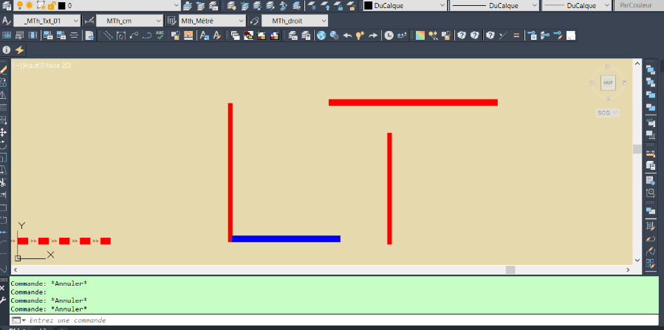Click the globe icon in the toolbar

[x=321, y=35]
